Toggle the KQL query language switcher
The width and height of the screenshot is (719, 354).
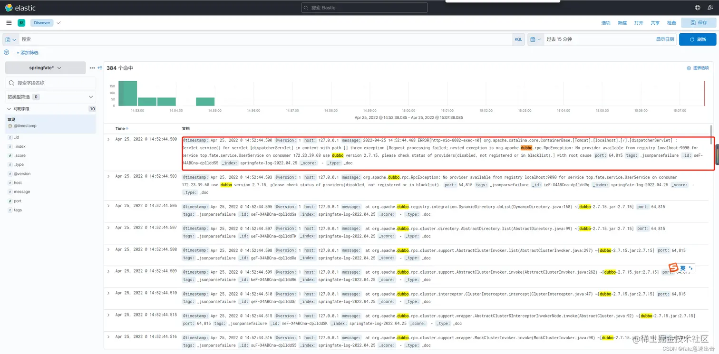518,39
